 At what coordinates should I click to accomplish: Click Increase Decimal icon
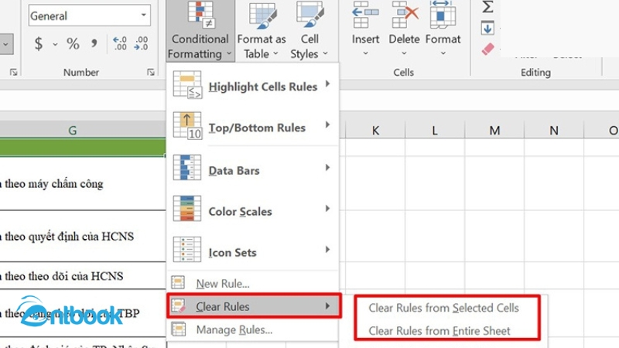tap(120, 43)
